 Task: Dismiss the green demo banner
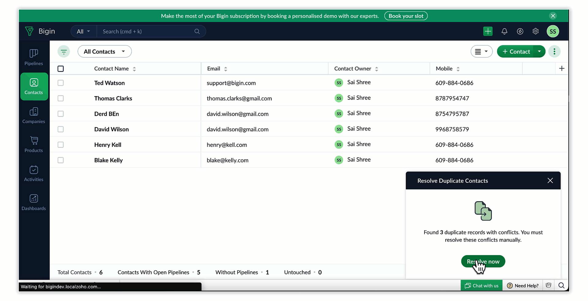click(553, 16)
